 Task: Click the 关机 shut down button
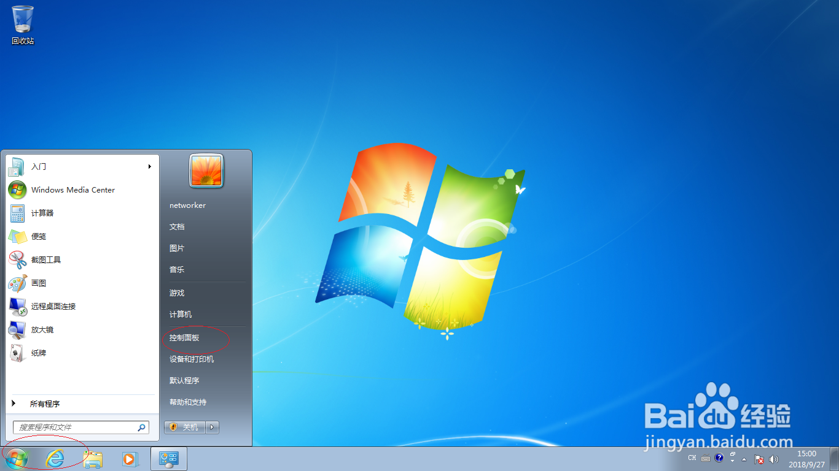coord(185,427)
